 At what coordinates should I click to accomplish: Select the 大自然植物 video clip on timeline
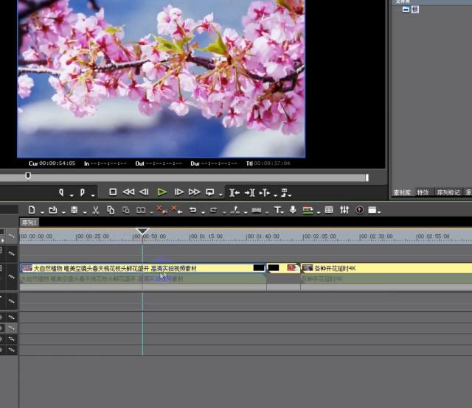[x=143, y=268]
